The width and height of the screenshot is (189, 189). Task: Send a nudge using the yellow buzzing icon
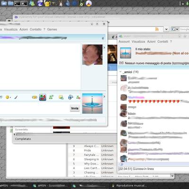tap(34, 97)
